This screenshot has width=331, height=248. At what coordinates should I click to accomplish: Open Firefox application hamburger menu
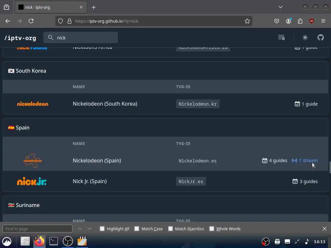pyautogui.click(x=323, y=21)
